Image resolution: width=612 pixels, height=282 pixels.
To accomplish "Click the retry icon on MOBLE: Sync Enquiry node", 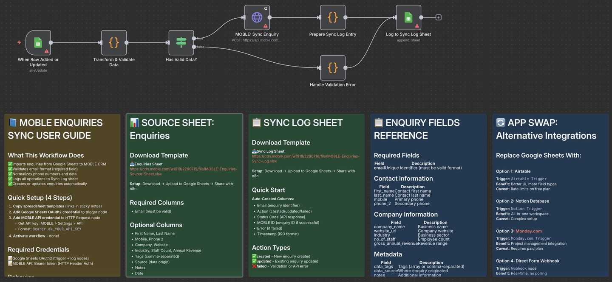I will coord(266,9).
